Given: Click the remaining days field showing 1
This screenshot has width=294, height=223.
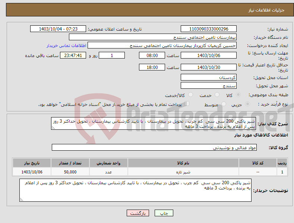Looking at the screenshot, I should (x=112, y=55).
